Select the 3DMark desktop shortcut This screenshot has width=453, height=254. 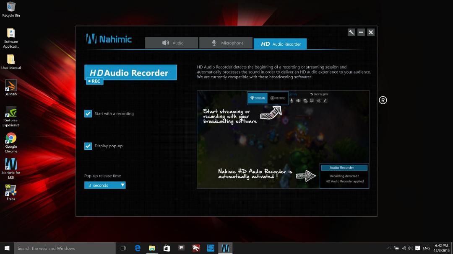pos(11,88)
